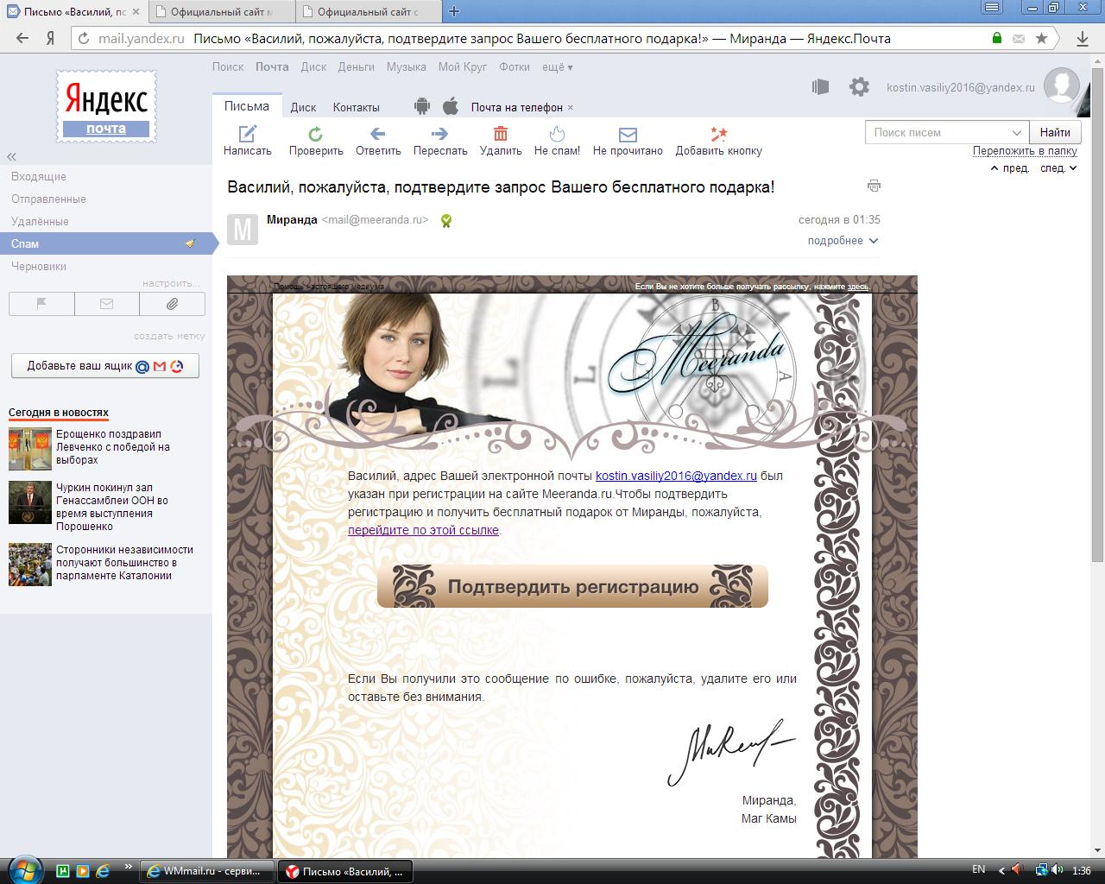Click the Удалить trash icon
The width and height of the screenshot is (1105, 884).
pyautogui.click(x=501, y=133)
